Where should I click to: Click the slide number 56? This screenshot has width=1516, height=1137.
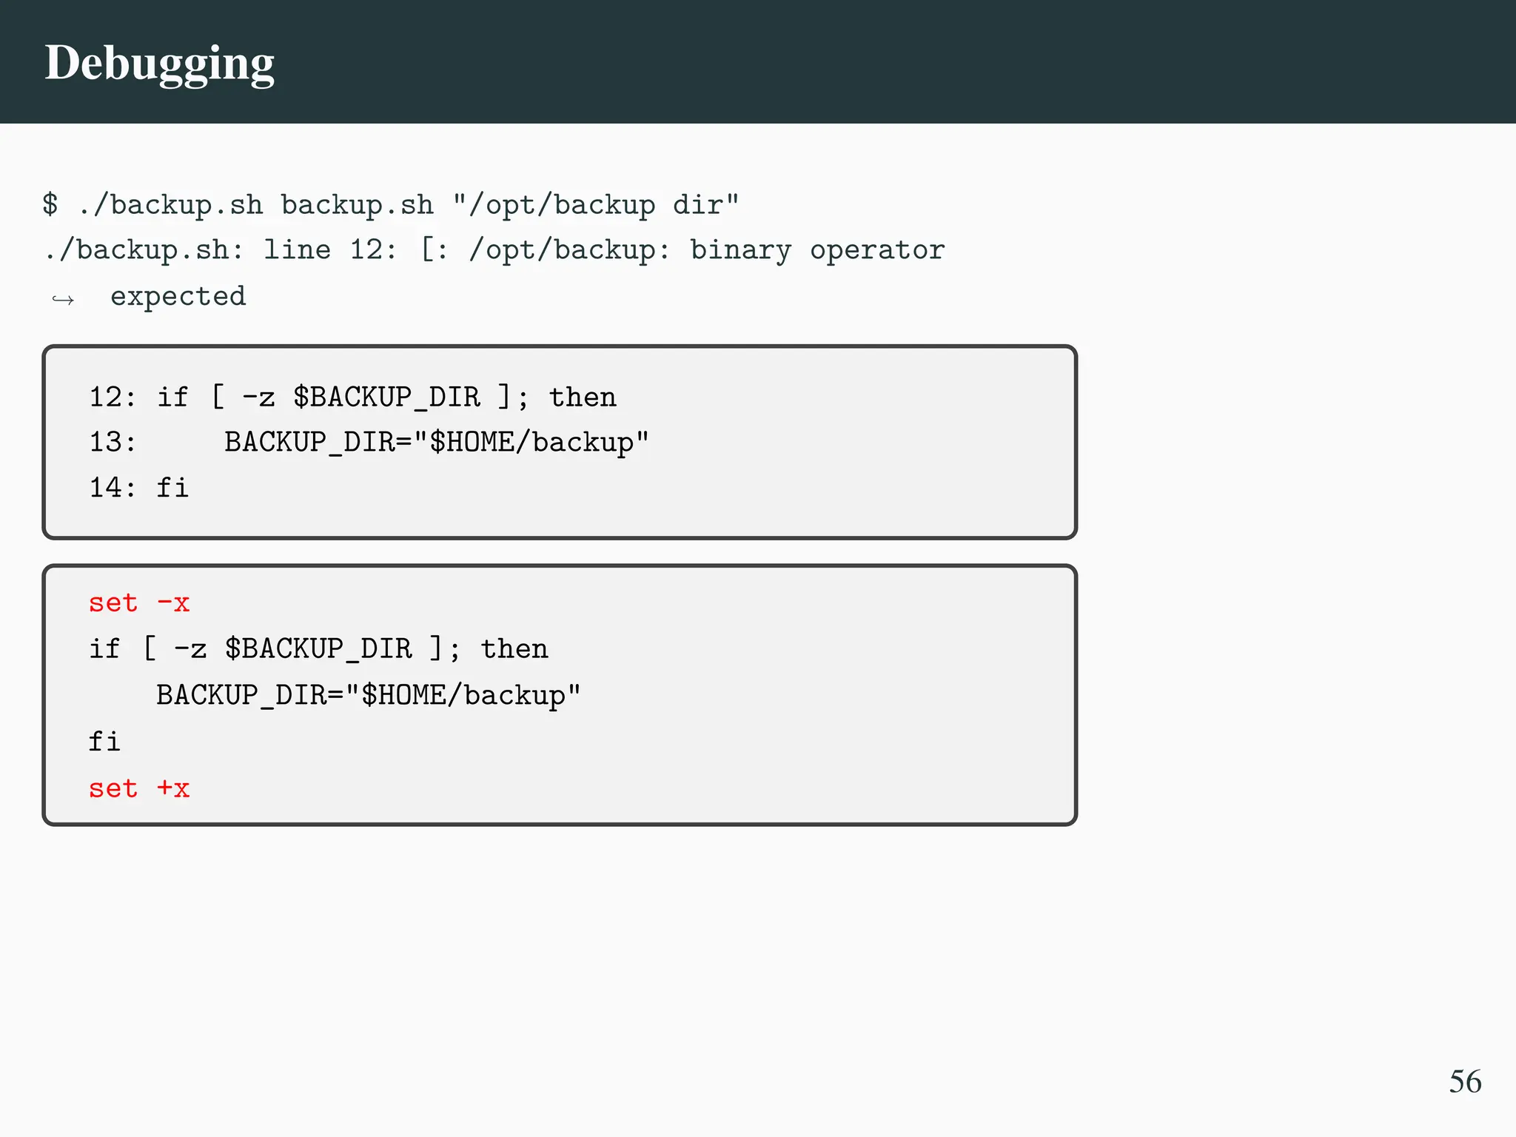pos(1464,1081)
